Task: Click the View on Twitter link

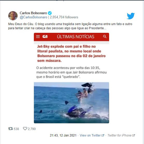Action: (x=90, y=135)
